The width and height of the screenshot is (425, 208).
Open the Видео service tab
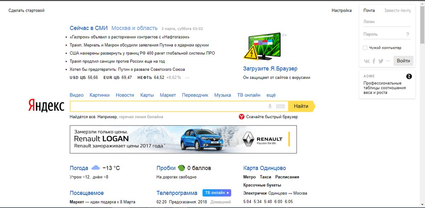point(76,95)
